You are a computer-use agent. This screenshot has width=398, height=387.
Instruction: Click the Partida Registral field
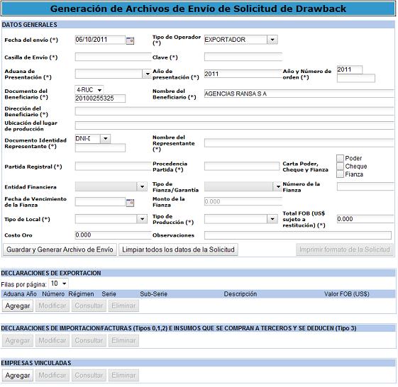(113, 166)
